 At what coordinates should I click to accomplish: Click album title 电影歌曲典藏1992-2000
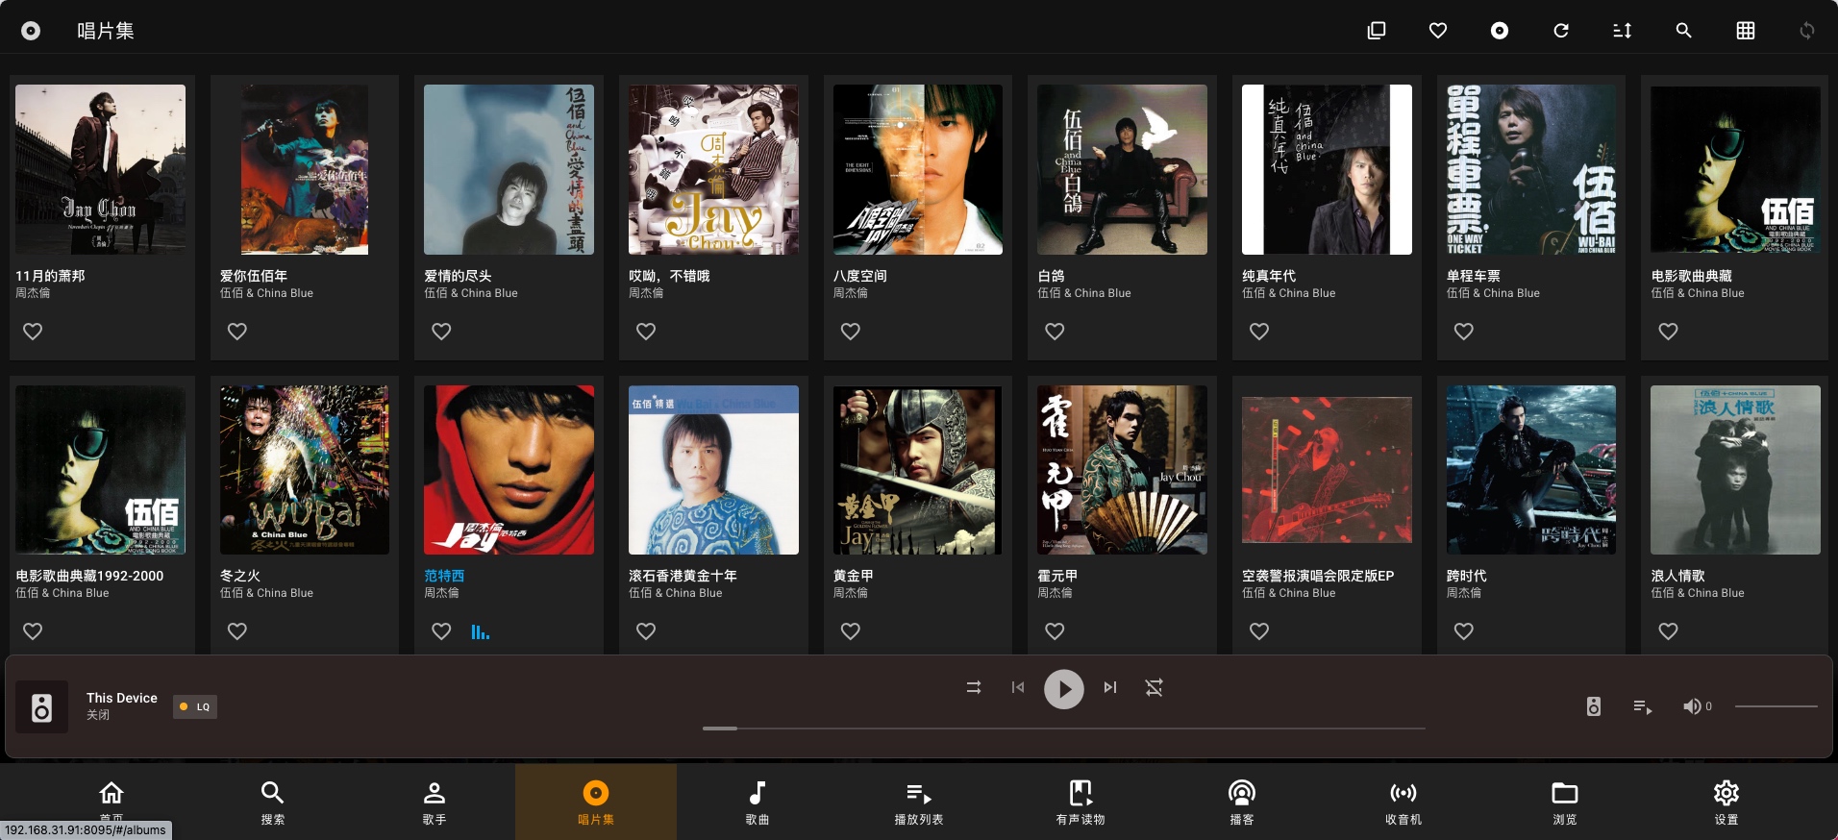89,576
